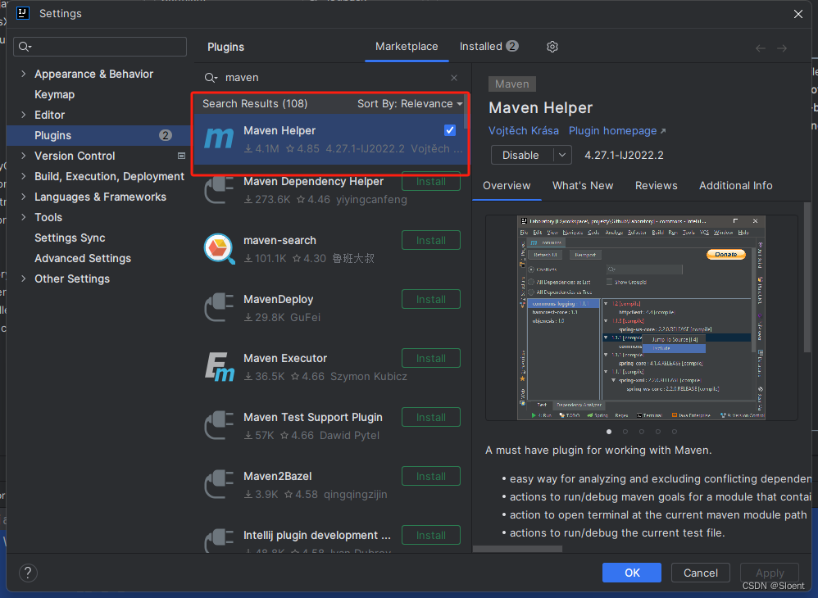Open the plugin settings gear icon
This screenshot has width=818, height=598.
(552, 47)
